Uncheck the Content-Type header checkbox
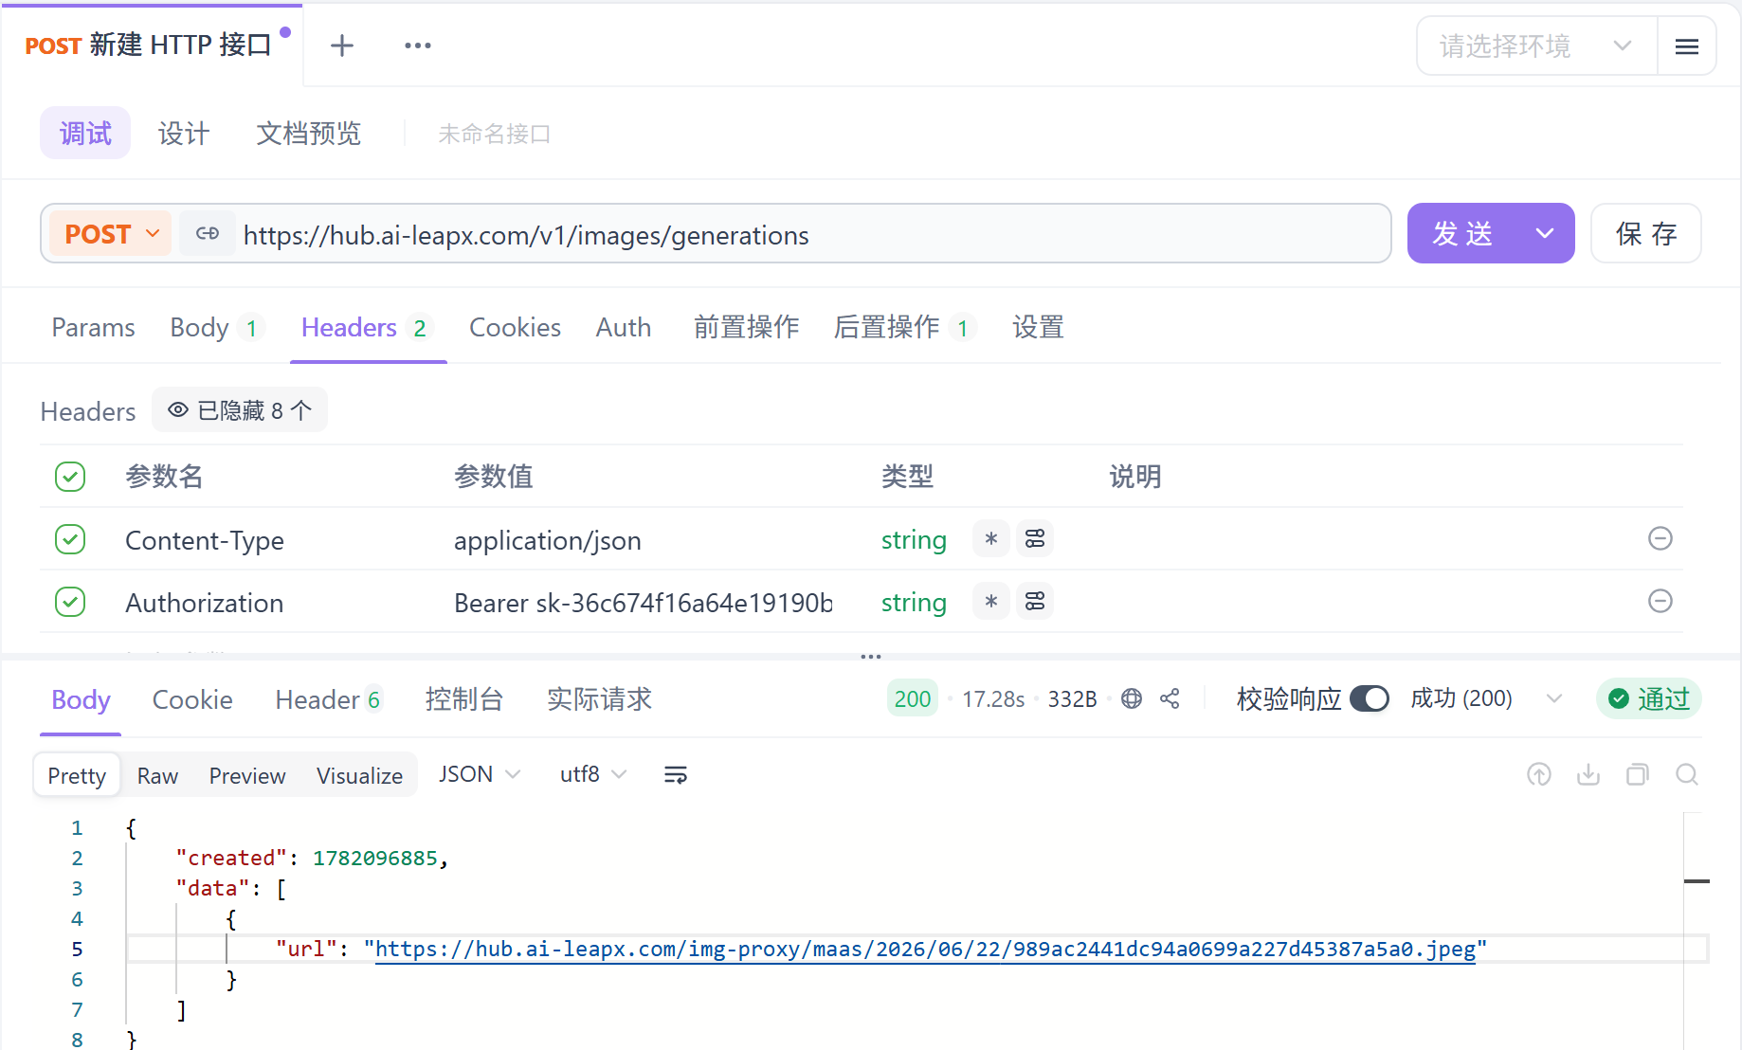Viewport: 1742px width, 1050px height. point(70,539)
